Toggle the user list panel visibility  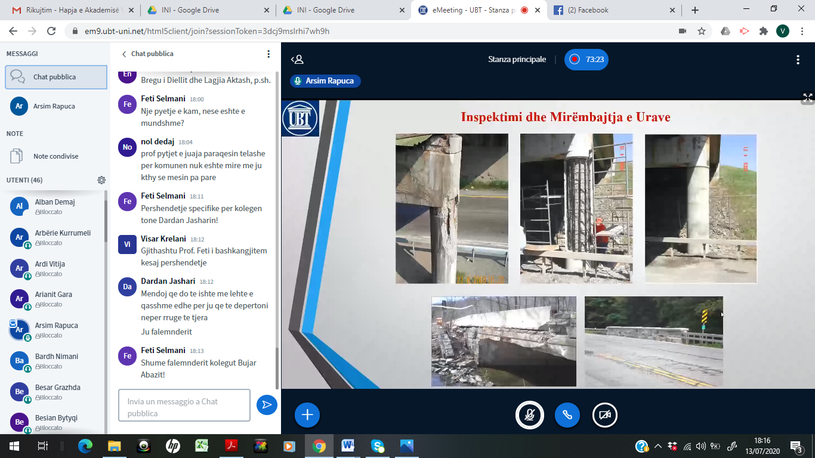tap(297, 60)
